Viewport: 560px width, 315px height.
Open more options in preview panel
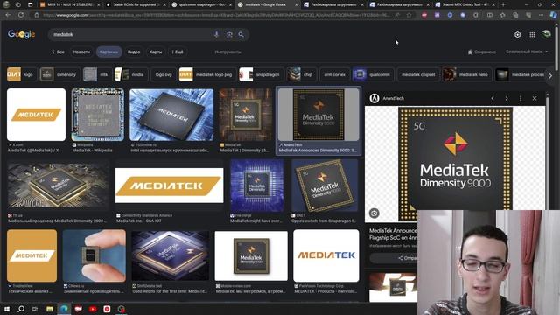click(521, 98)
